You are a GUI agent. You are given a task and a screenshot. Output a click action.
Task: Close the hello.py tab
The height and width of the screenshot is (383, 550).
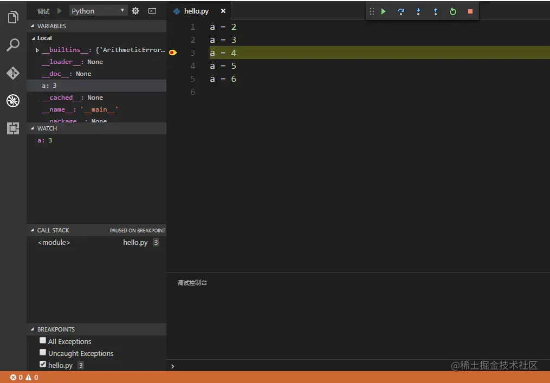[223, 11]
